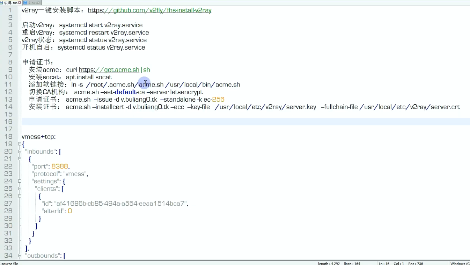Click port value 8388
470x265 pixels.
click(x=60, y=166)
